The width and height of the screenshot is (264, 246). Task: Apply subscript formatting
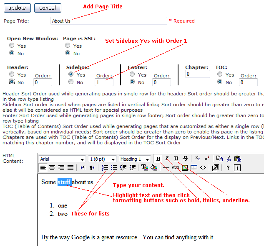coord(198,159)
